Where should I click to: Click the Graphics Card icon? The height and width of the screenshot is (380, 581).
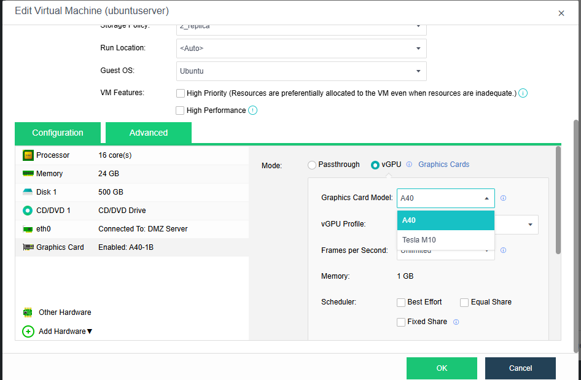tap(28, 247)
